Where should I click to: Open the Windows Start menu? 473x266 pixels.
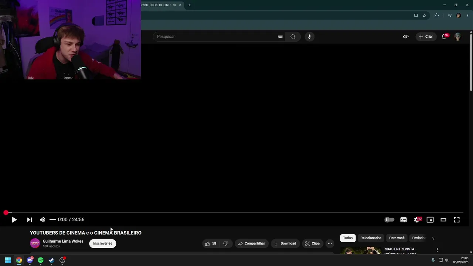[8, 260]
